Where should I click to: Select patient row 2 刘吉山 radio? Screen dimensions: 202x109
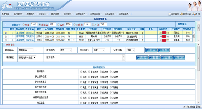coord(6,37)
